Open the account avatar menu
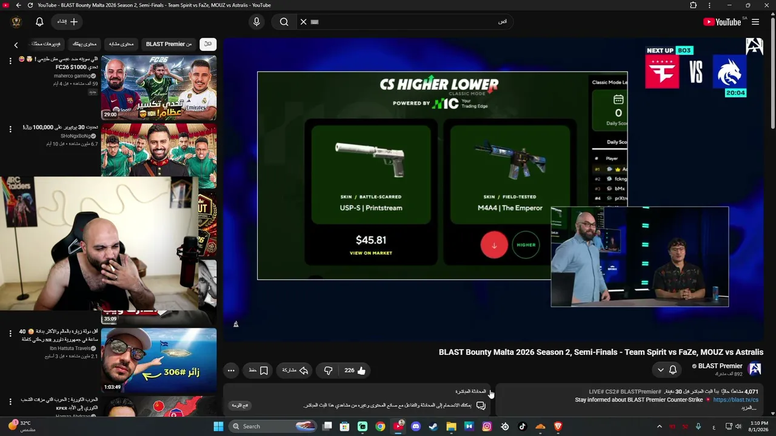This screenshot has height=436, width=776. coord(16,22)
